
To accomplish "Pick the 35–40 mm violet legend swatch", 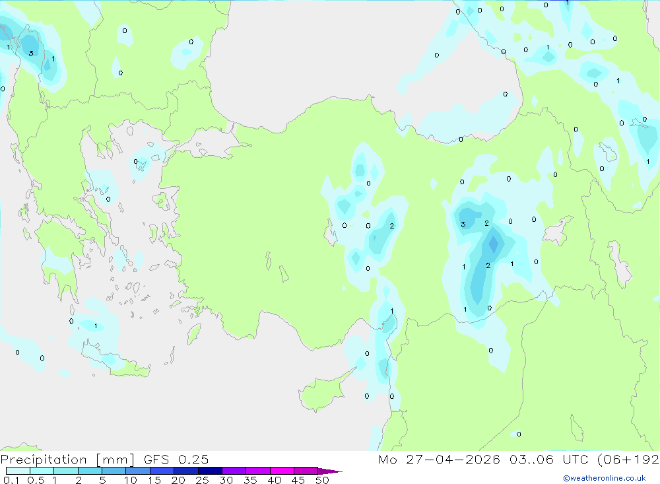I will (258, 471).
